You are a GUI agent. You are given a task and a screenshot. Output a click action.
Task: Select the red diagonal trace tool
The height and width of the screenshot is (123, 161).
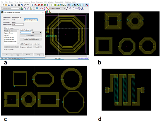(x=47, y=8)
